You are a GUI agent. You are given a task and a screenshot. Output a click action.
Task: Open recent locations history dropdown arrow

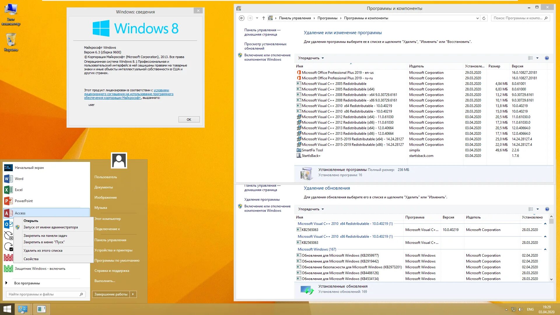257,18
